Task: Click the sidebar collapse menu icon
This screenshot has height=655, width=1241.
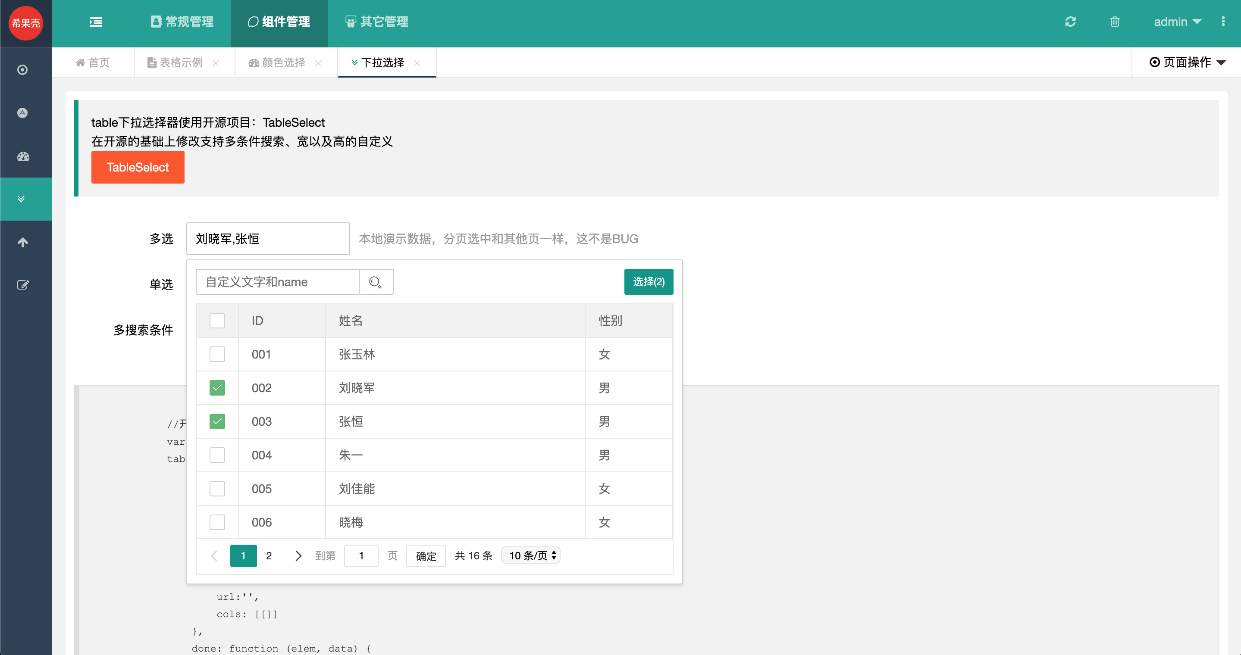Action: (95, 22)
